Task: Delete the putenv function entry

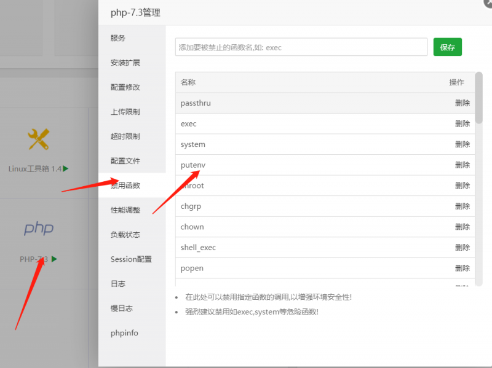Action: click(x=462, y=165)
